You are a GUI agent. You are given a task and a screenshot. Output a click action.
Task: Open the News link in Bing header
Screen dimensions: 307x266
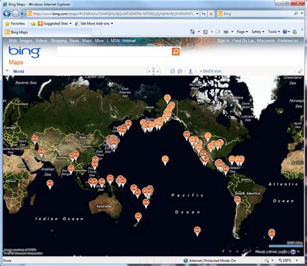[74, 41]
